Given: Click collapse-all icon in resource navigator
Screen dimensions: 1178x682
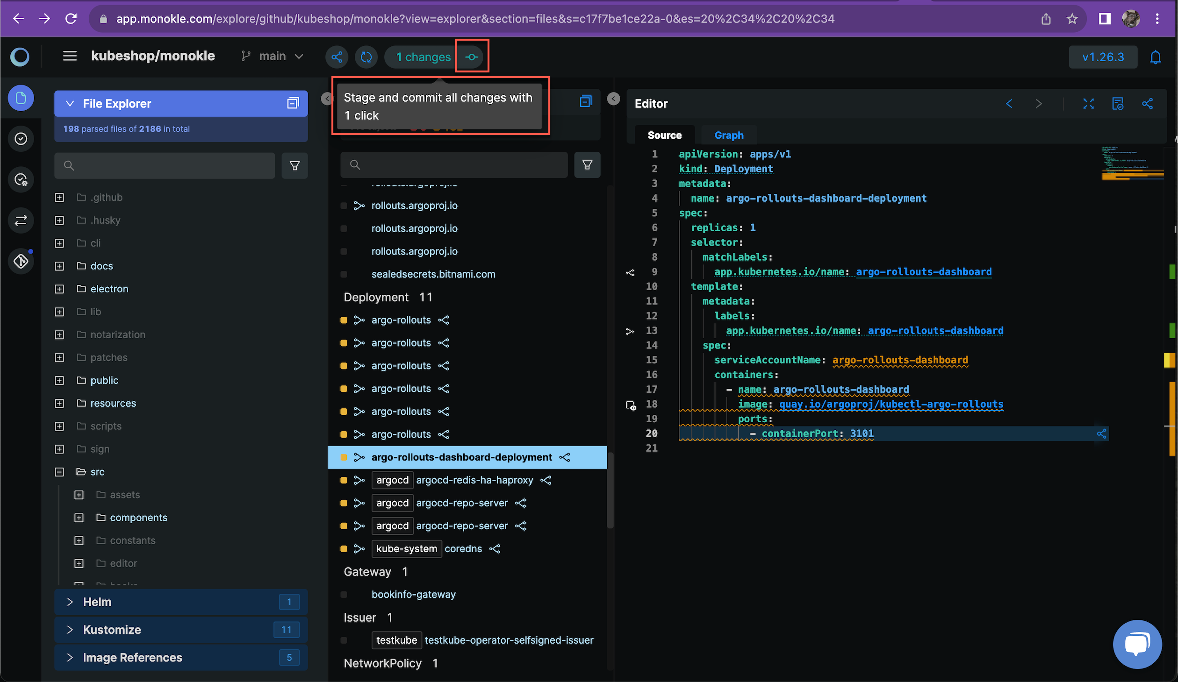Looking at the screenshot, I should click(x=585, y=101).
